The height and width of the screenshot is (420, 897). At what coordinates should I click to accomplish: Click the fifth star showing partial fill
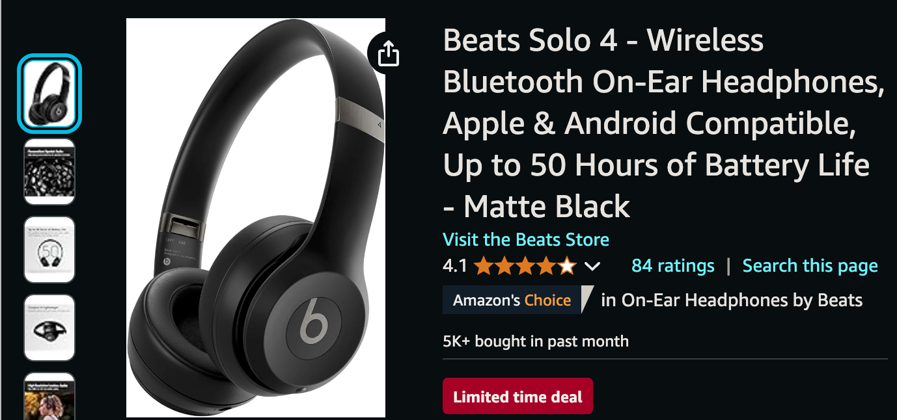(x=566, y=265)
